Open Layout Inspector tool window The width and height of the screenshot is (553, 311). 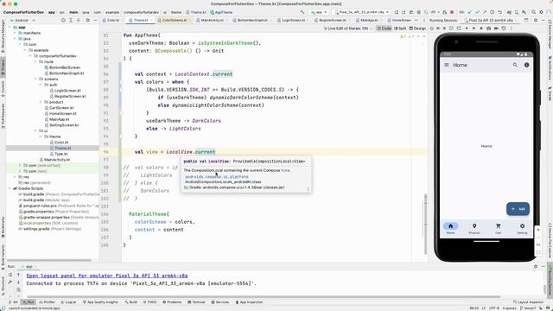click(528, 302)
